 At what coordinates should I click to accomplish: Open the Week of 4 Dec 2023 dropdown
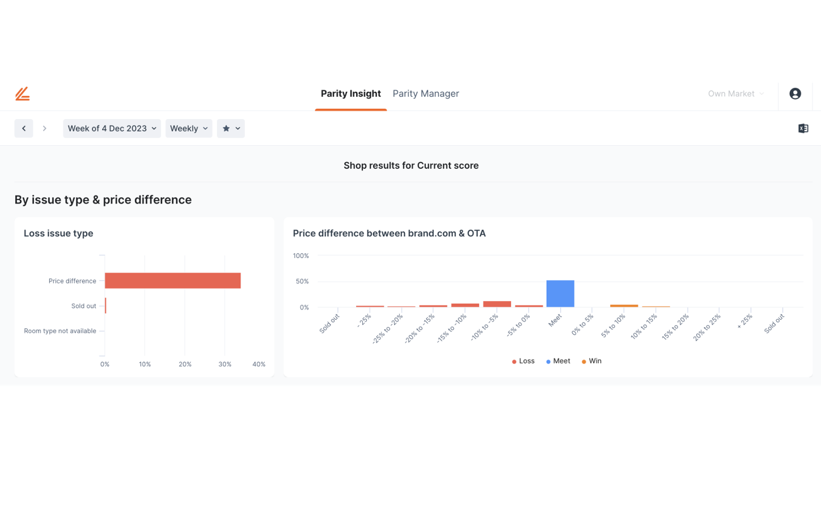click(x=112, y=129)
